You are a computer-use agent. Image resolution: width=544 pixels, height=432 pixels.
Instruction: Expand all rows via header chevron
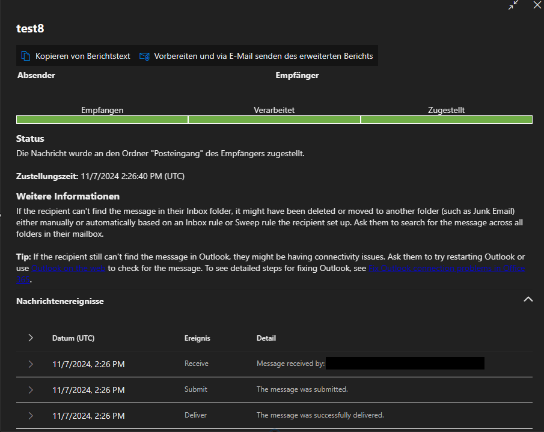31,338
